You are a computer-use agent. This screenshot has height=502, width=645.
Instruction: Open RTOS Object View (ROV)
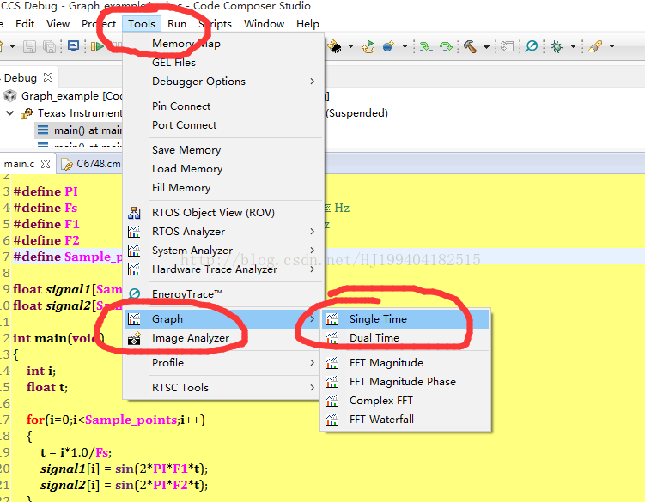tap(223, 213)
